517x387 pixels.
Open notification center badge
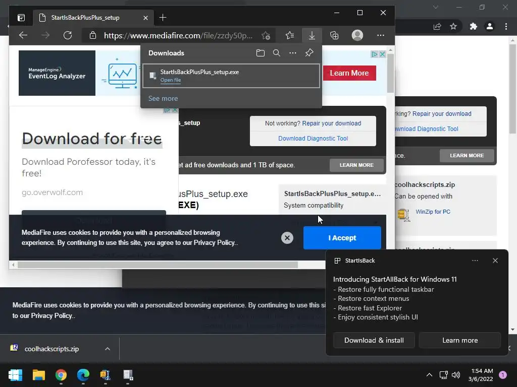pos(503,375)
